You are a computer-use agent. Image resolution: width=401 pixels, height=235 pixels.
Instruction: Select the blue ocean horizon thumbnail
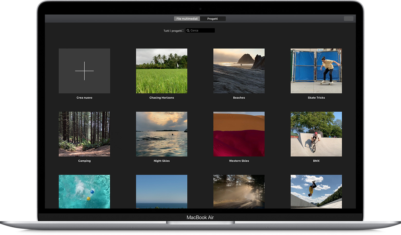[x=162, y=192]
